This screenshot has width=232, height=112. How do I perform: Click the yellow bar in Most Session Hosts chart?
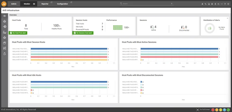point(69,60)
